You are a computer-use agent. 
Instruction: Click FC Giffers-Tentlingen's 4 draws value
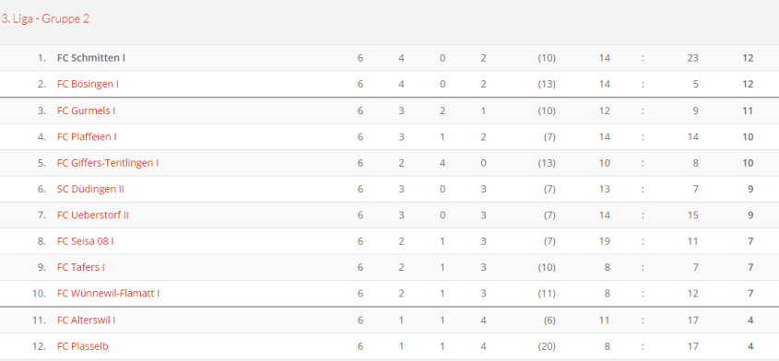click(443, 163)
